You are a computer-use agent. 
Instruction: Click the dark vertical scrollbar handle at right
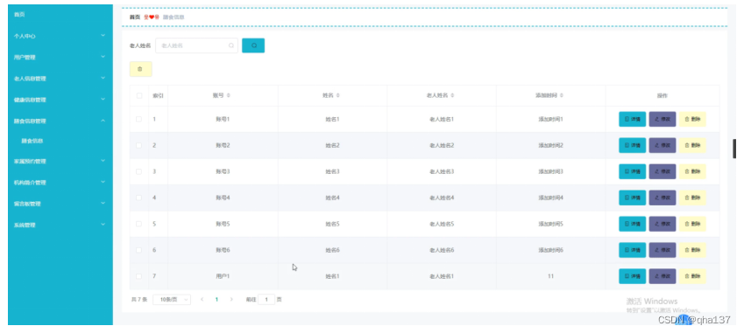point(734,149)
